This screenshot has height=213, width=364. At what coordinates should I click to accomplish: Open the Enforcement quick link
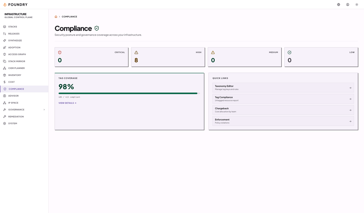[283, 121]
